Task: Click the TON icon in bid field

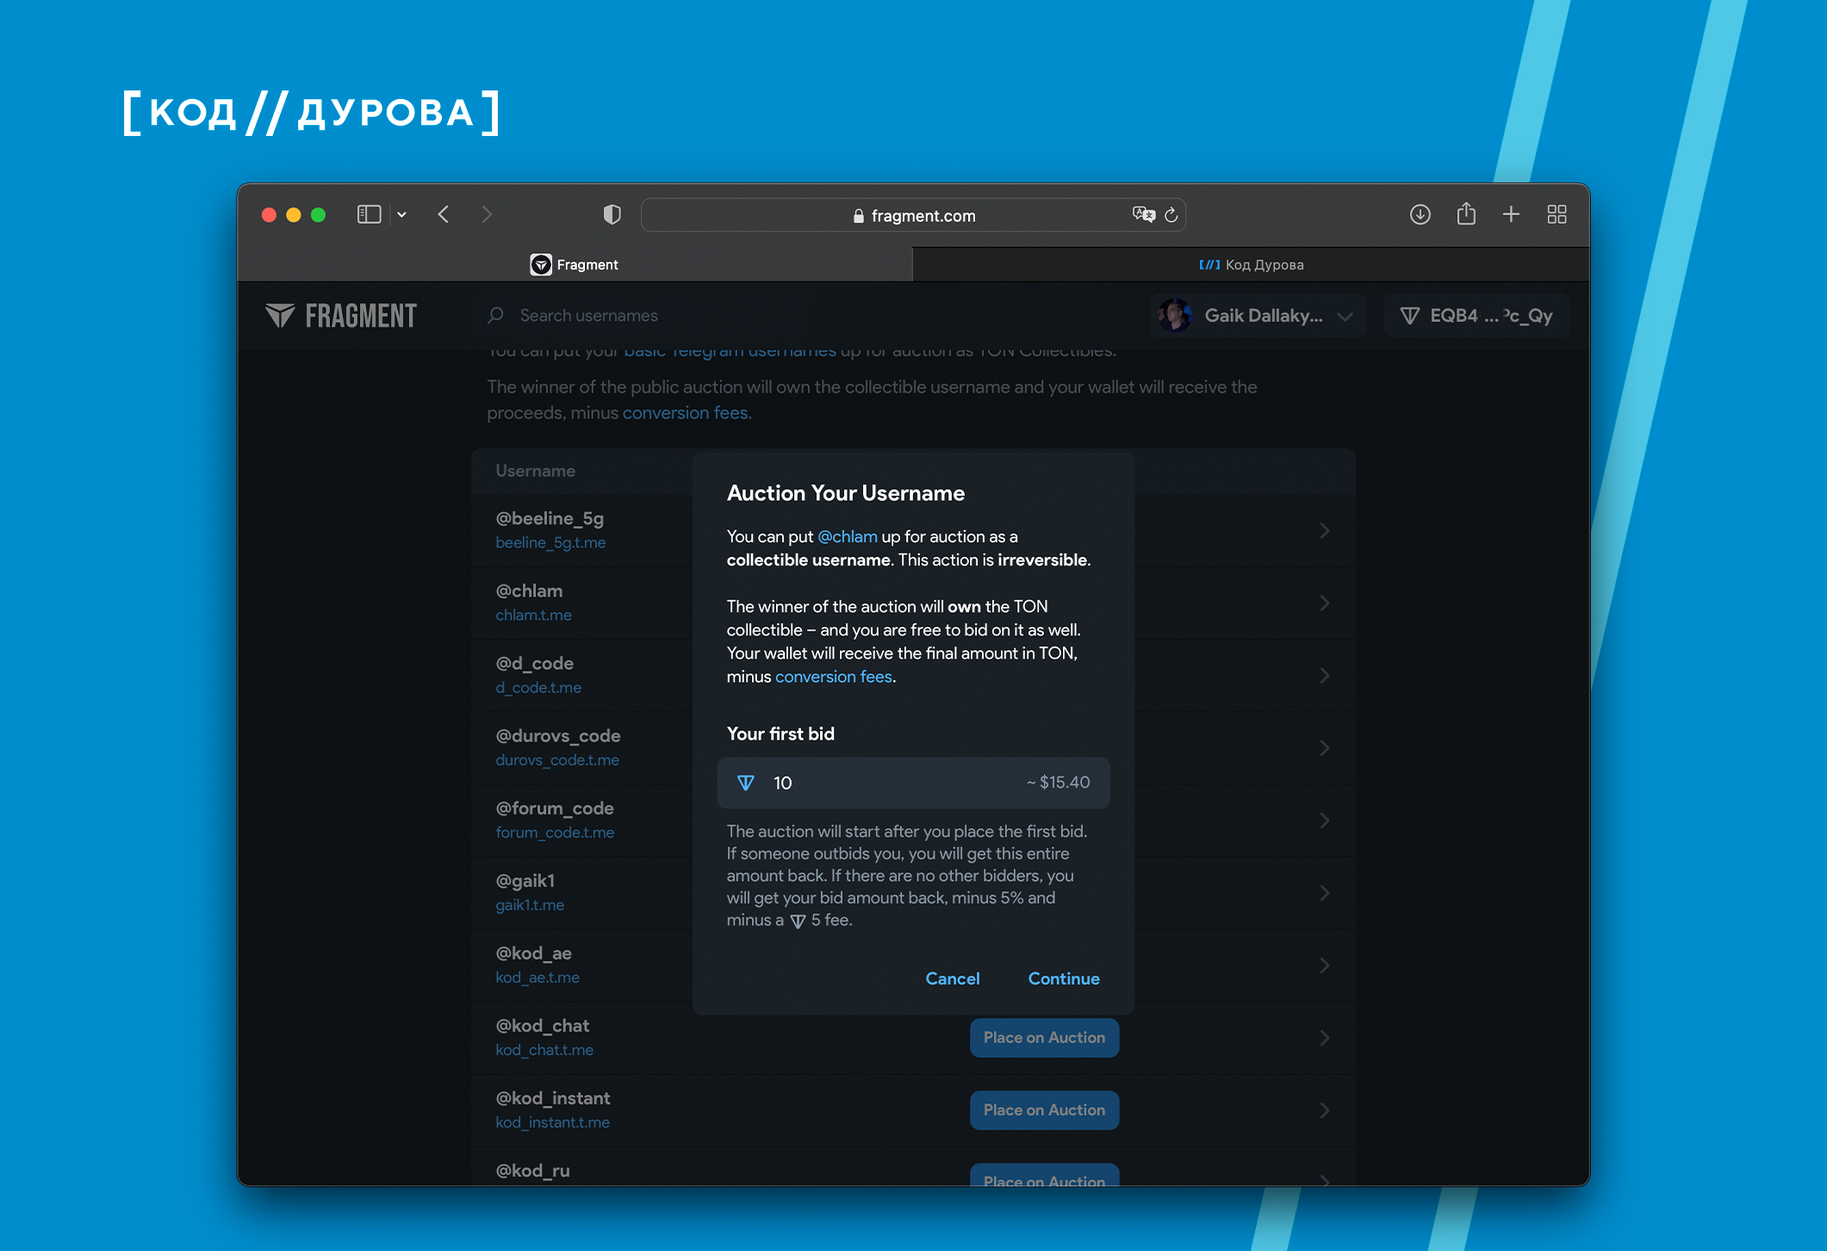Action: click(746, 783)
